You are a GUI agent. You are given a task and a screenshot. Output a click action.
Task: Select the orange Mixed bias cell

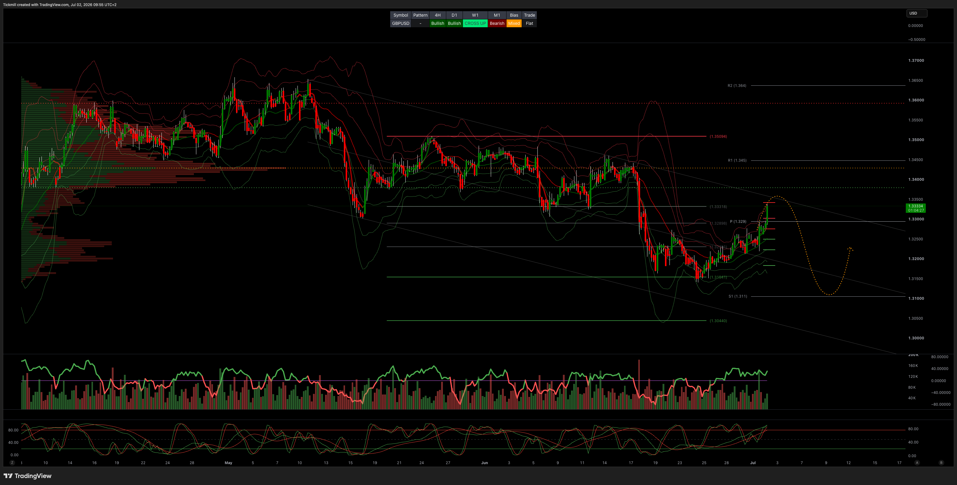[514, 23]
